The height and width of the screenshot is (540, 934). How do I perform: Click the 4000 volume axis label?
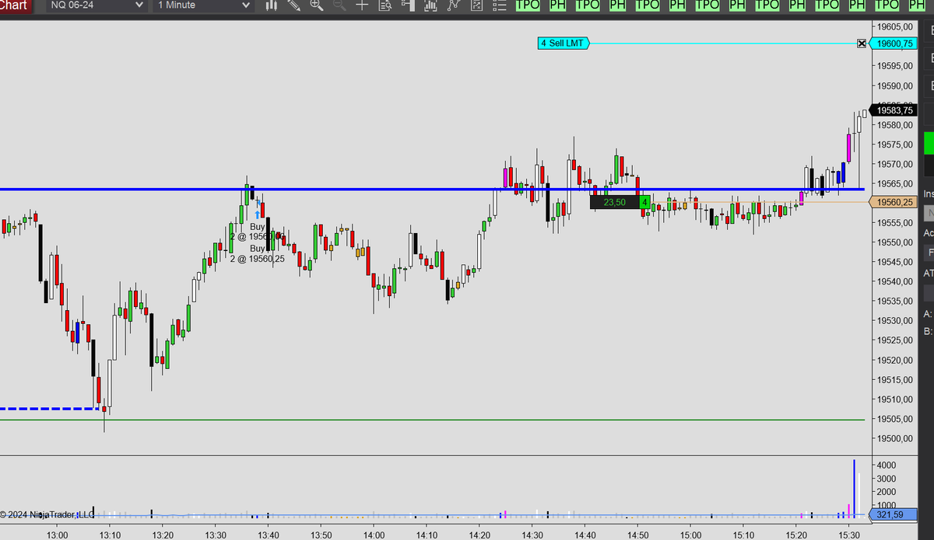pos(887,465)
